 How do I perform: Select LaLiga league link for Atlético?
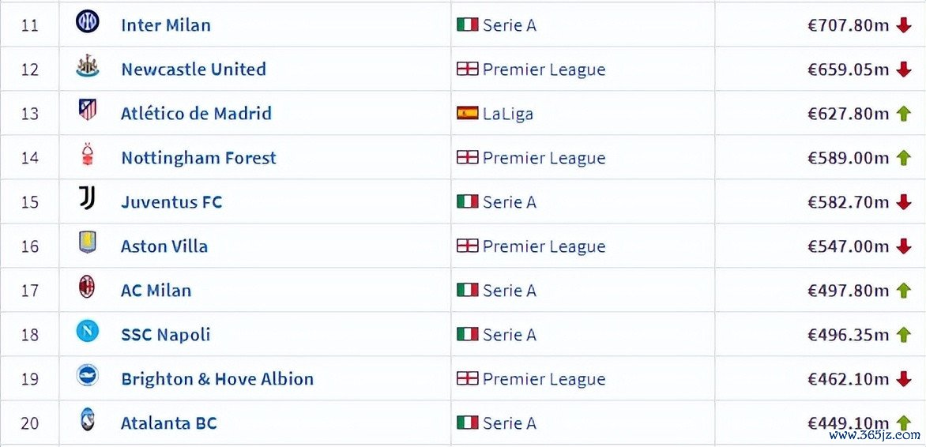tap(507, 114)
